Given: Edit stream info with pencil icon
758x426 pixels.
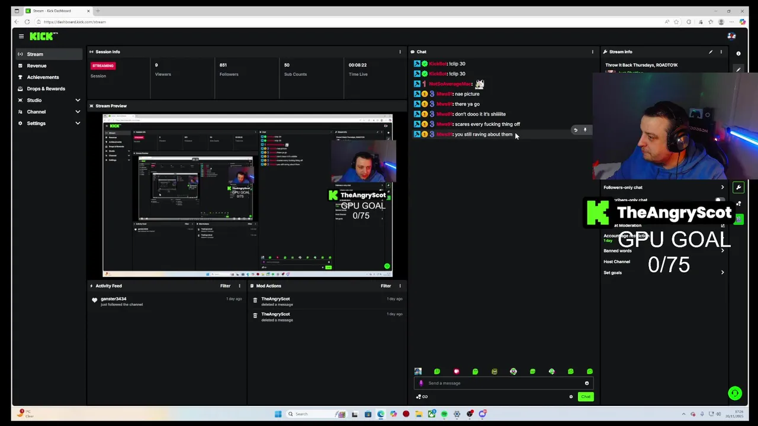Looking at the screenshot, I should (711, 52).
